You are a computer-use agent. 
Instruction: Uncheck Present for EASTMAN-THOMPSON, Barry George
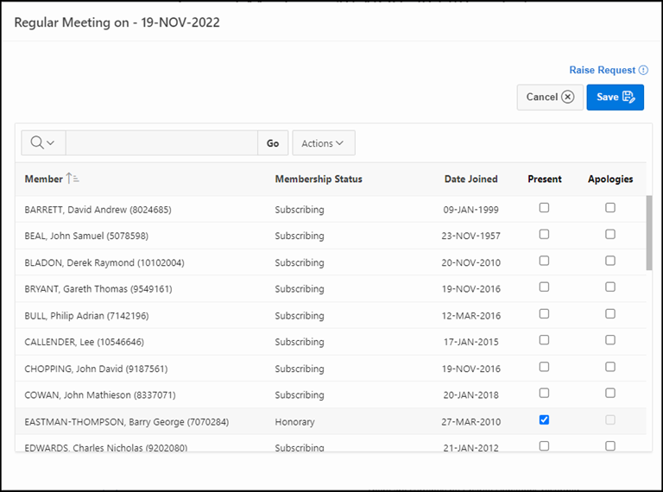[x=544, y=420]
